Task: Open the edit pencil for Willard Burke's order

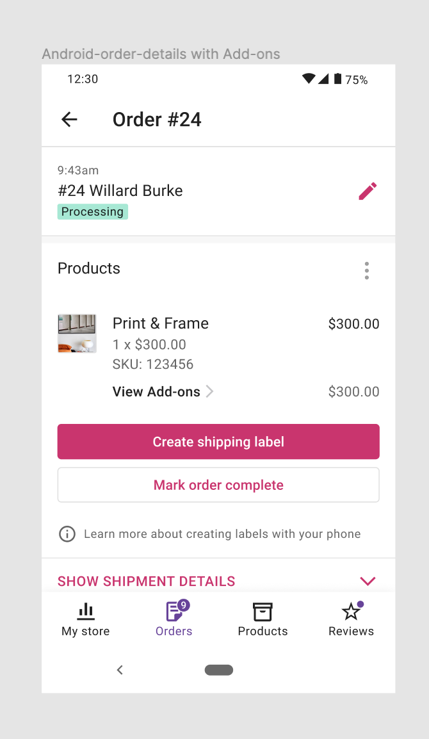Action: click(368, 190)
